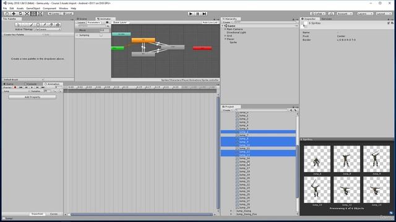
Task: Select the combined Transform tool
Action: [x=40, y=14]
